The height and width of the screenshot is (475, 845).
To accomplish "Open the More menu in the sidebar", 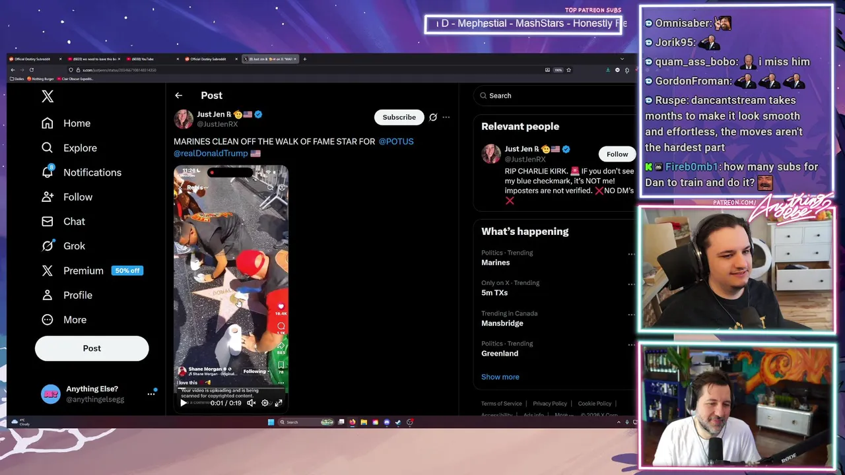I will point(64,319).
